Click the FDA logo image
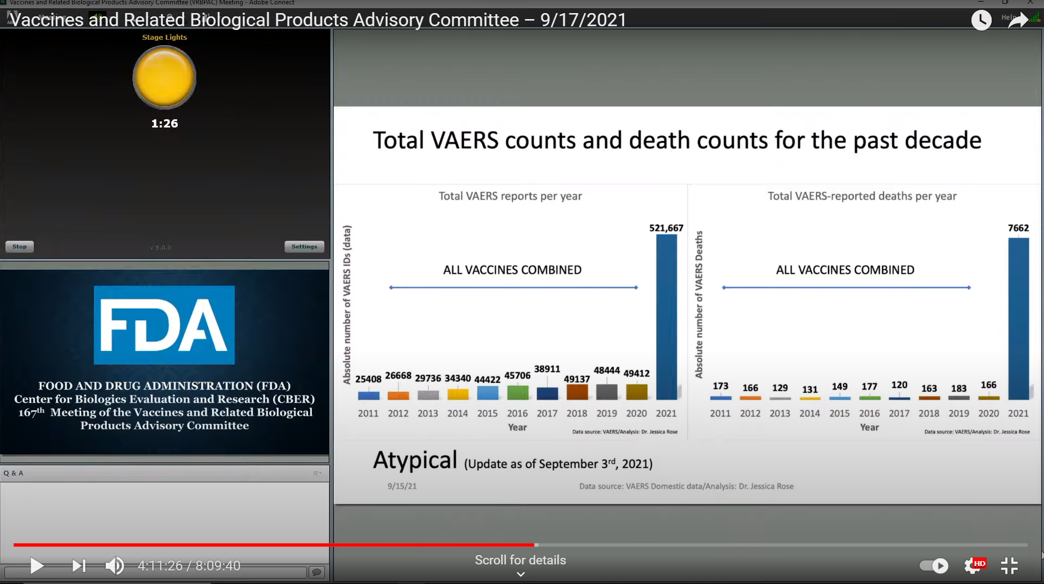1044x584 pixels. [164, 325]
